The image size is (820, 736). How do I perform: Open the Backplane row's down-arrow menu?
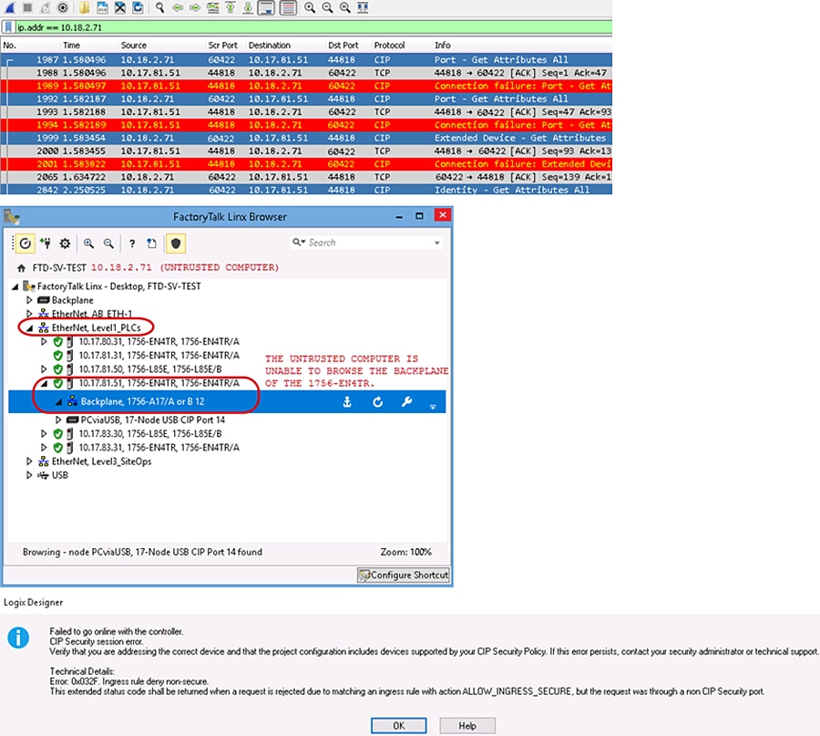click(x=433, y=406)
